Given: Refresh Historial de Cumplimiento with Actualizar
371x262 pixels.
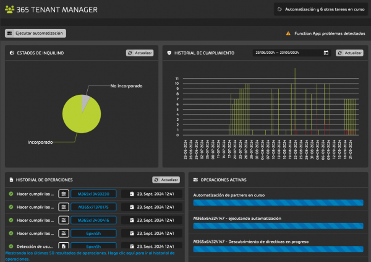Looking at the screenshot, I should pos(349,53).
